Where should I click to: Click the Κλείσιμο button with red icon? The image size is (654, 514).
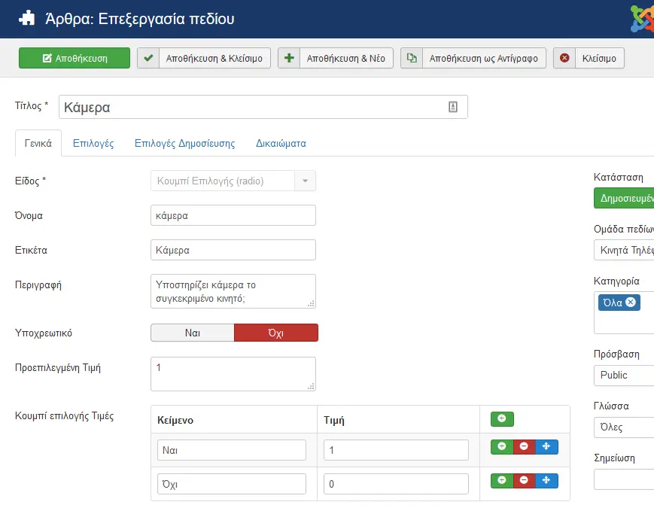tap(589, 58)
